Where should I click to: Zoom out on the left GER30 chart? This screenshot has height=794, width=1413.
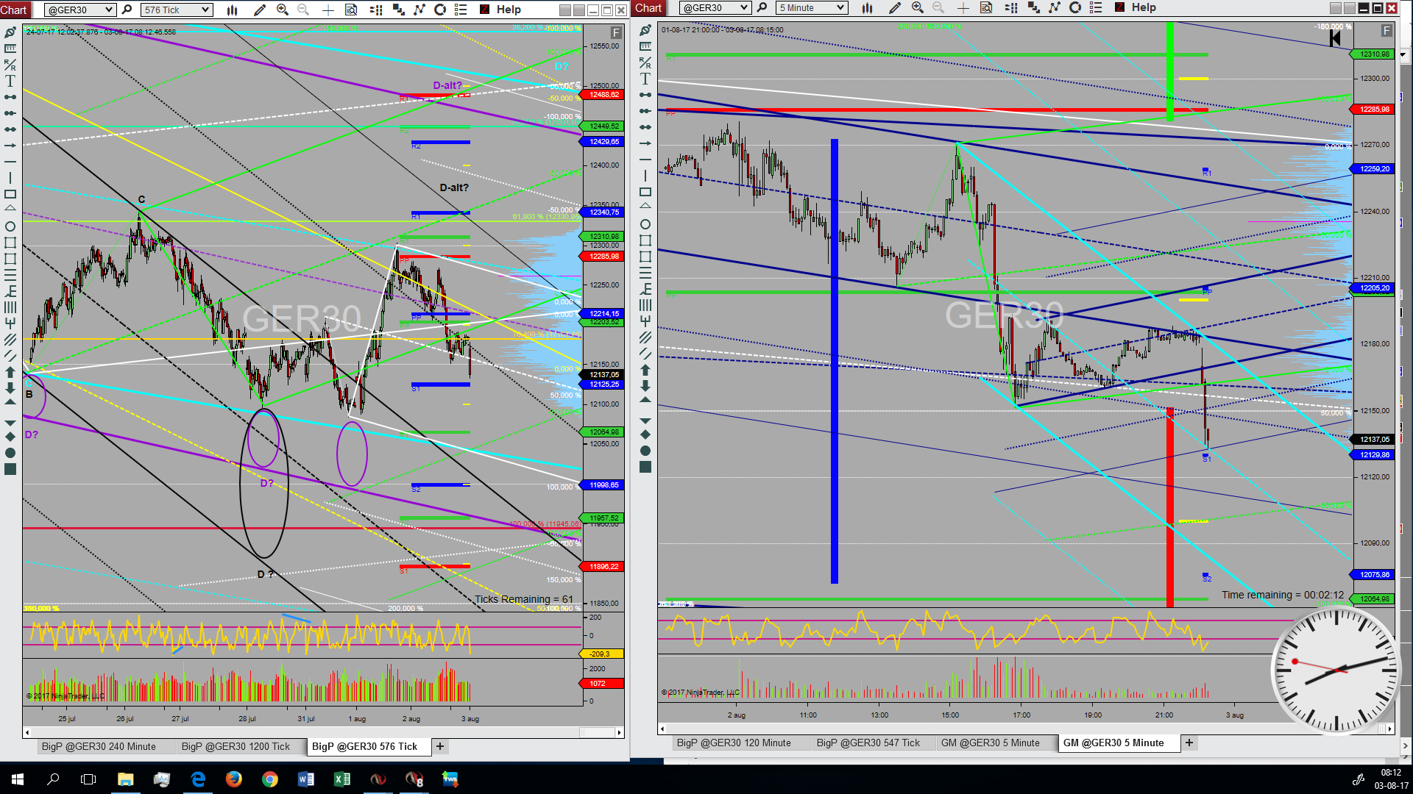pos(303,10)
